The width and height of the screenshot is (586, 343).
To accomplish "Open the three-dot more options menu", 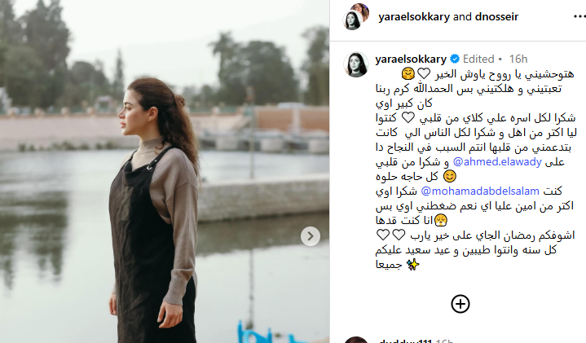I will click(x=579, y=16).
